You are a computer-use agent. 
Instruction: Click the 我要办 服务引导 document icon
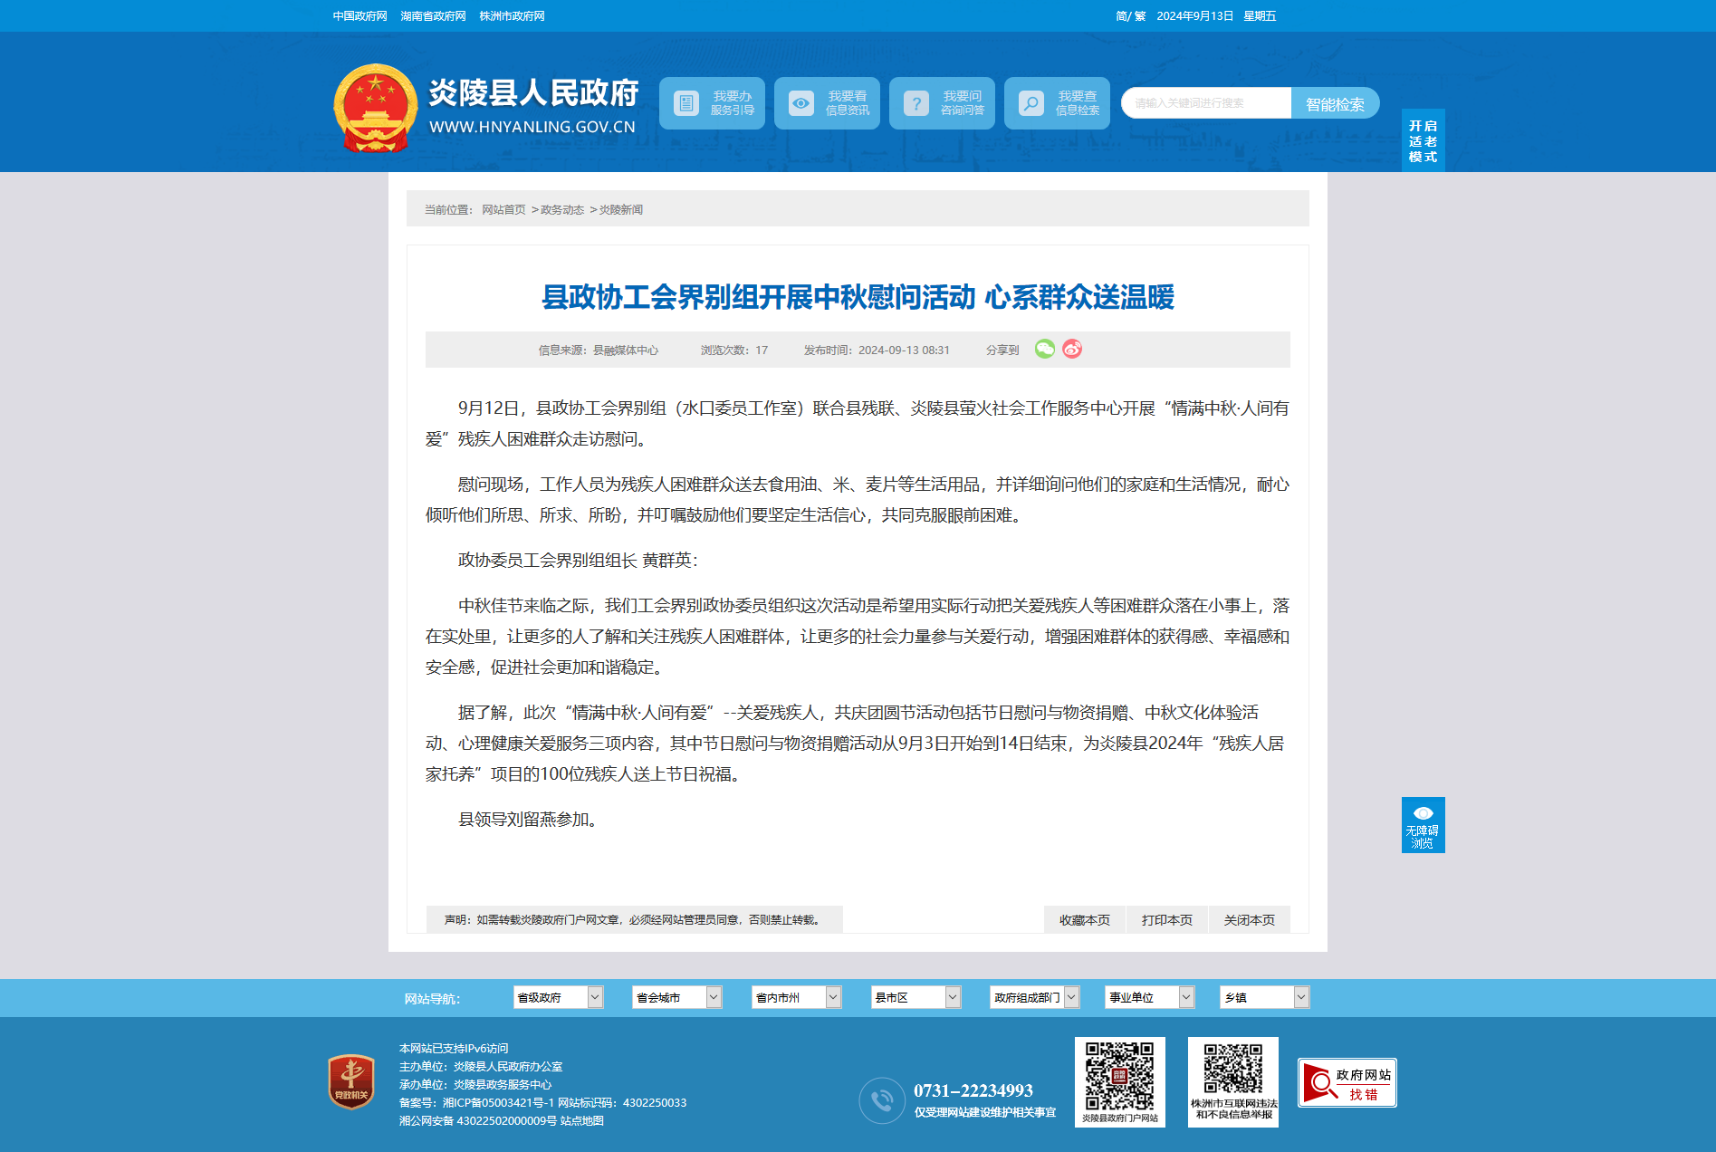686,103
